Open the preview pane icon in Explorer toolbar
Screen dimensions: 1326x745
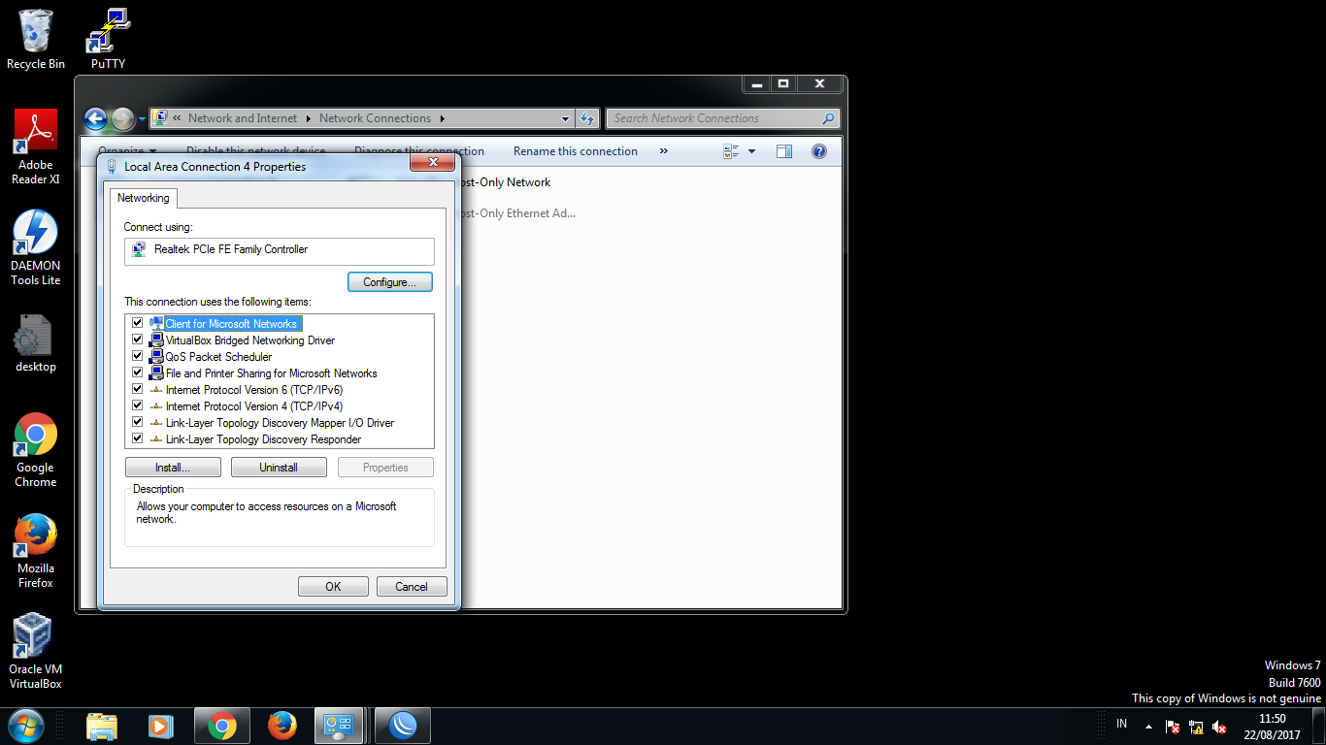pyautogui.click(x=784, y=150)
